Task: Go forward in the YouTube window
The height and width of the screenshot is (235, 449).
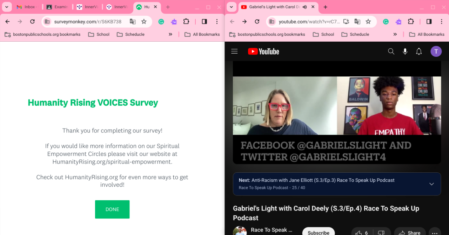Action: click(x=244, y=22)
